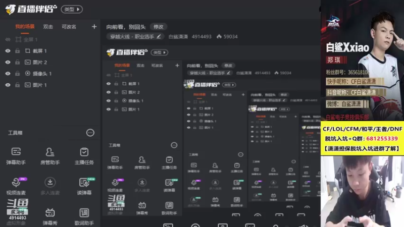
Task: Click the room number 4914493 beside outermost 白鲨潇潇
Action: [201, 36]
